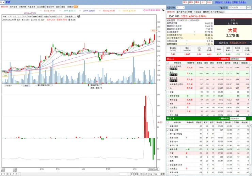Select chart page 1
The width and height of the screenshot is (252, 176).
pyautogui.click(x=1, y=174)
